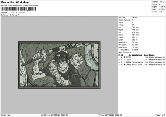Click 'Amber Black' description in stop 4
166x117 pixels.
137,65
